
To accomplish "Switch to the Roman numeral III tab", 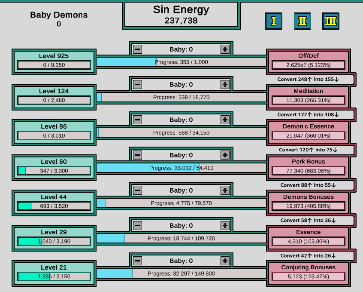I will 330,21.
